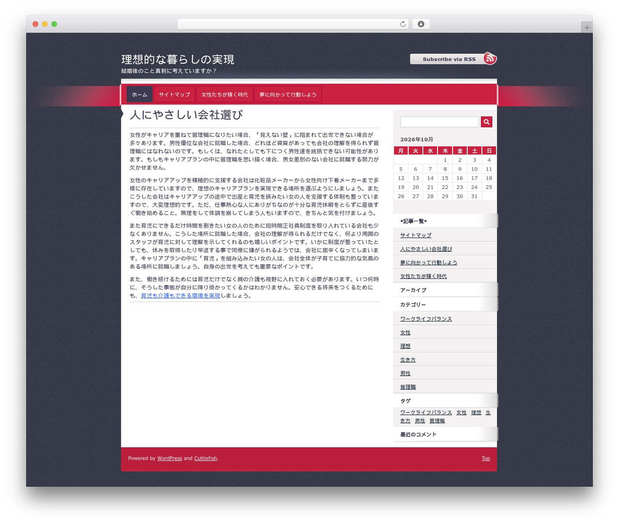Open the 女性 category link
The width and height of the screenshot is (619, 524).
click(405, 333)
